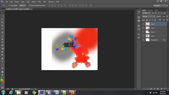This screenshot has height=95, width=169.
Task: Select the Clone Stamp tool
Action: tap(2, 39)
